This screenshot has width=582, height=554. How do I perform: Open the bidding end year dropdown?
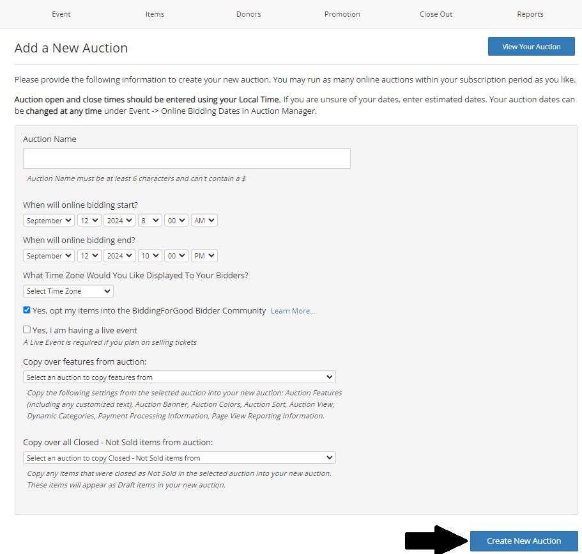[x=119, y=256]
